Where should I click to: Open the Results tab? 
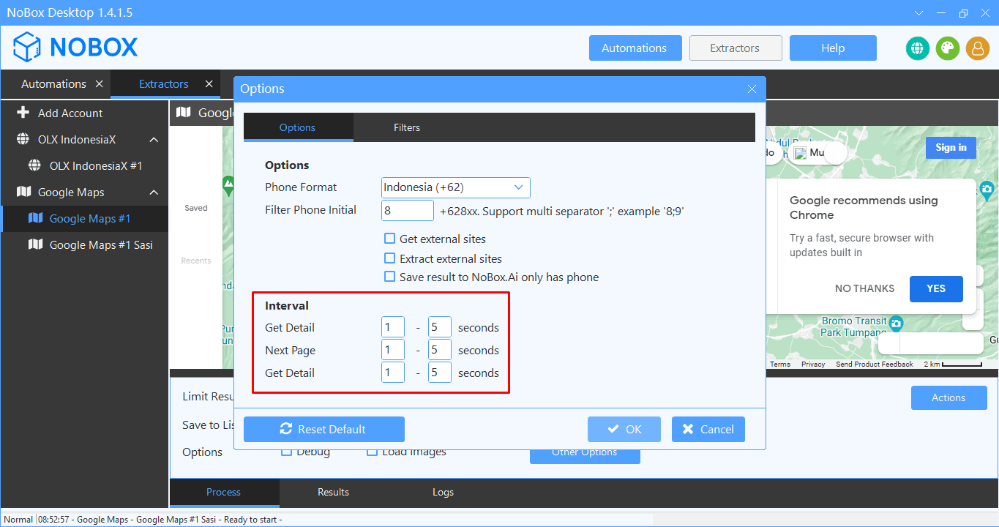point(333,492)
